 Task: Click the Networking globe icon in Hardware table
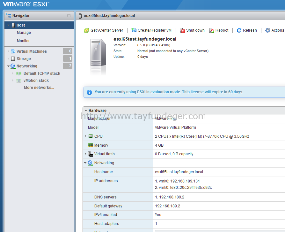pos(90,163)
